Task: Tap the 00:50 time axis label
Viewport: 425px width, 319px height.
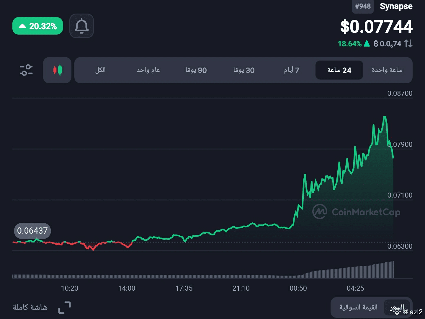Action: click(x=298, y=288)
